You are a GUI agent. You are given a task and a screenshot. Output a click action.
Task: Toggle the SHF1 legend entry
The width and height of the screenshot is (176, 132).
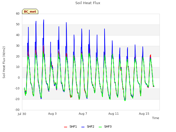click(x=70, y=127)
